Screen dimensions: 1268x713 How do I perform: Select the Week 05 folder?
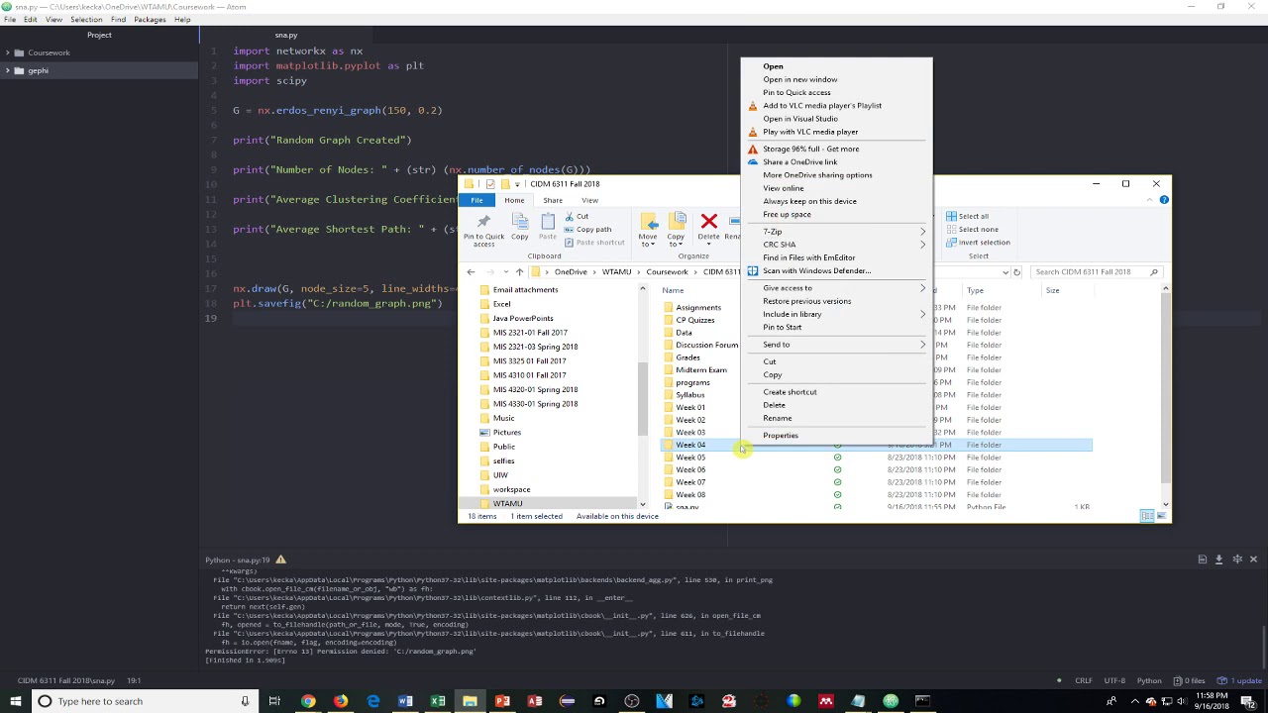coord(690,458)
